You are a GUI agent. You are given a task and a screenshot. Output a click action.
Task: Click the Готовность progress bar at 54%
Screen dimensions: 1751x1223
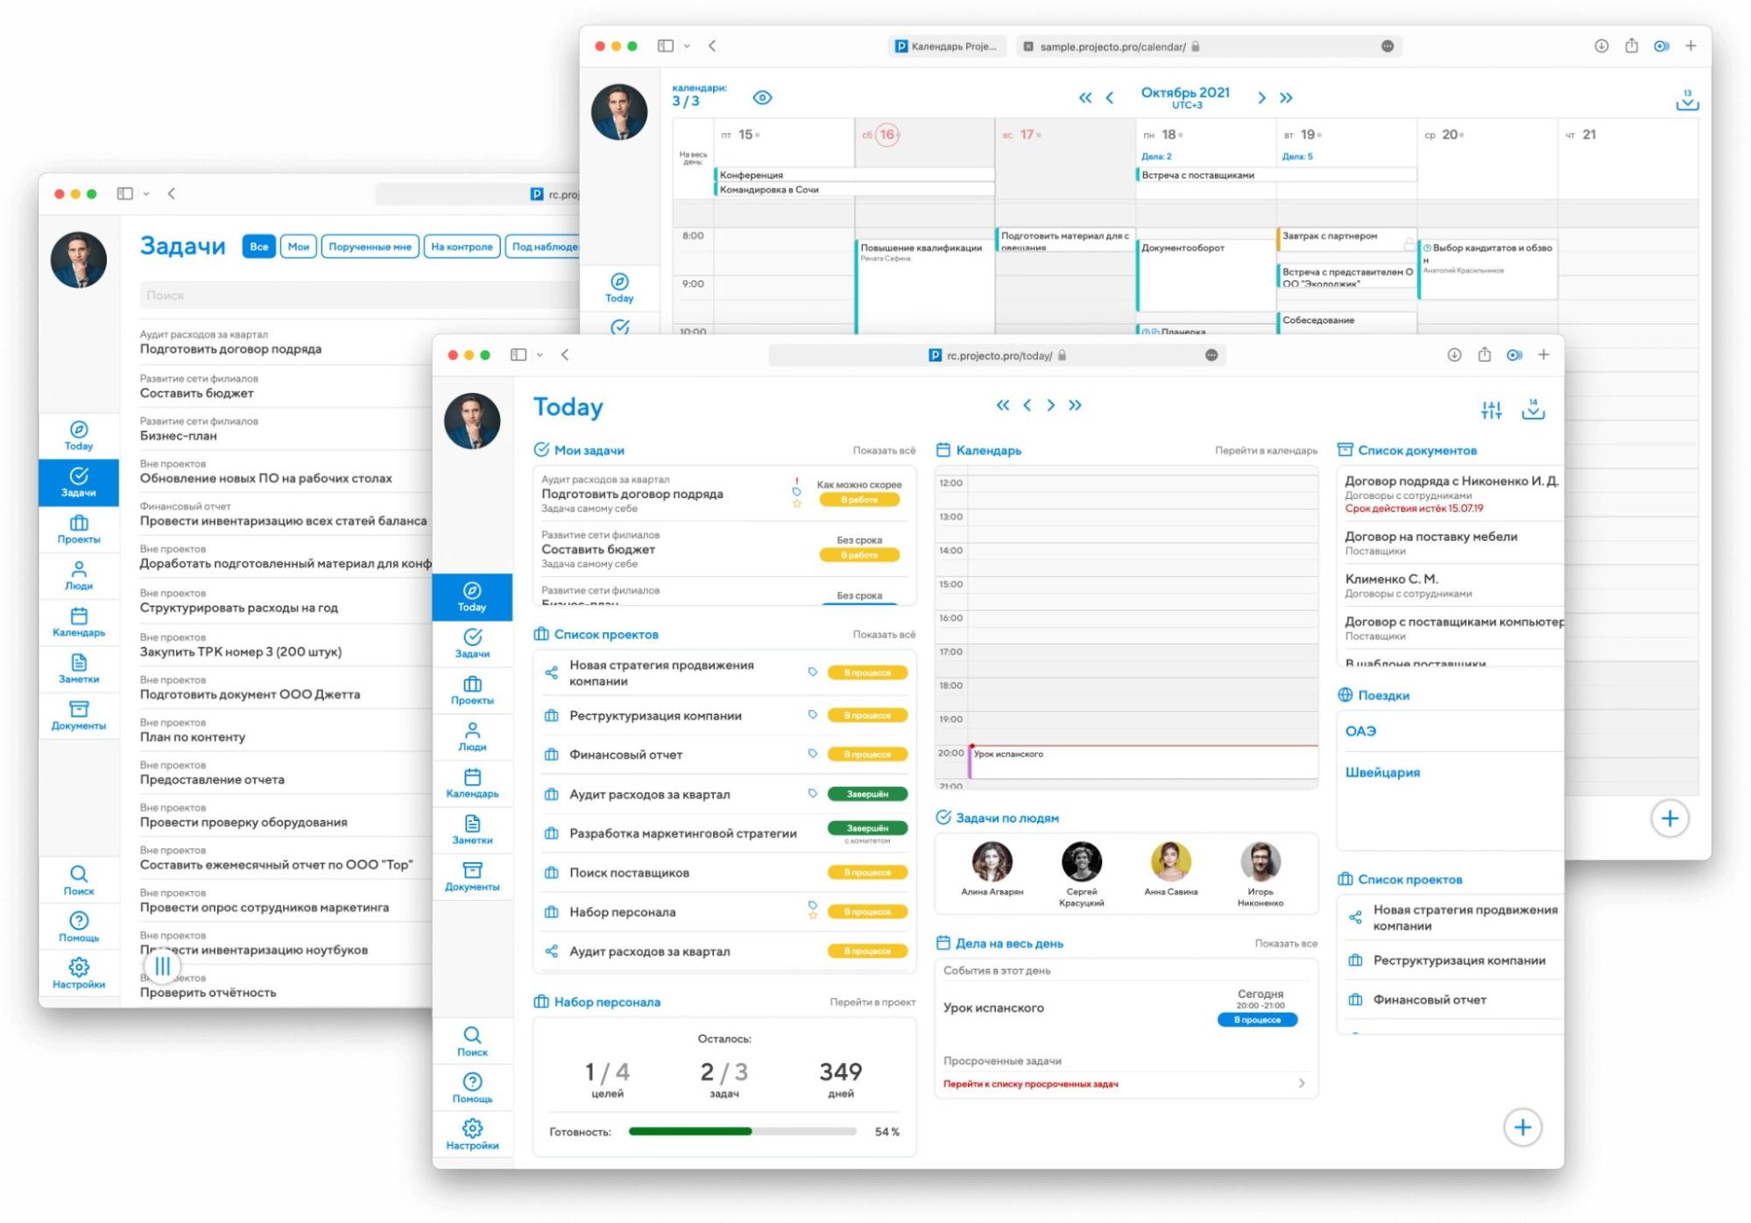point(741,1131)
